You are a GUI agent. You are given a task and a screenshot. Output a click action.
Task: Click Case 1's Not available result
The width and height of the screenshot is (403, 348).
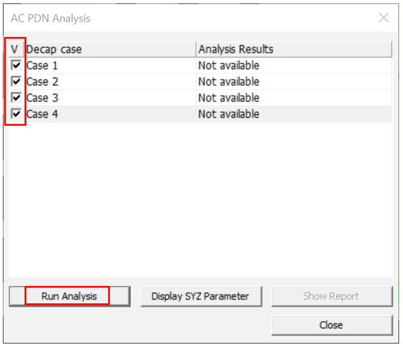point(229,66)
